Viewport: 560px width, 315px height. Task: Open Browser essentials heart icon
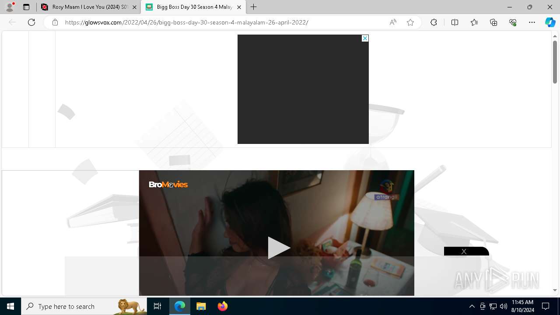click(513, 22)
